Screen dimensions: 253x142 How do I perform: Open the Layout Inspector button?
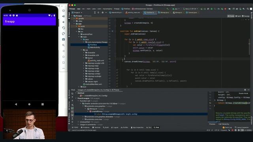point(242,127)
